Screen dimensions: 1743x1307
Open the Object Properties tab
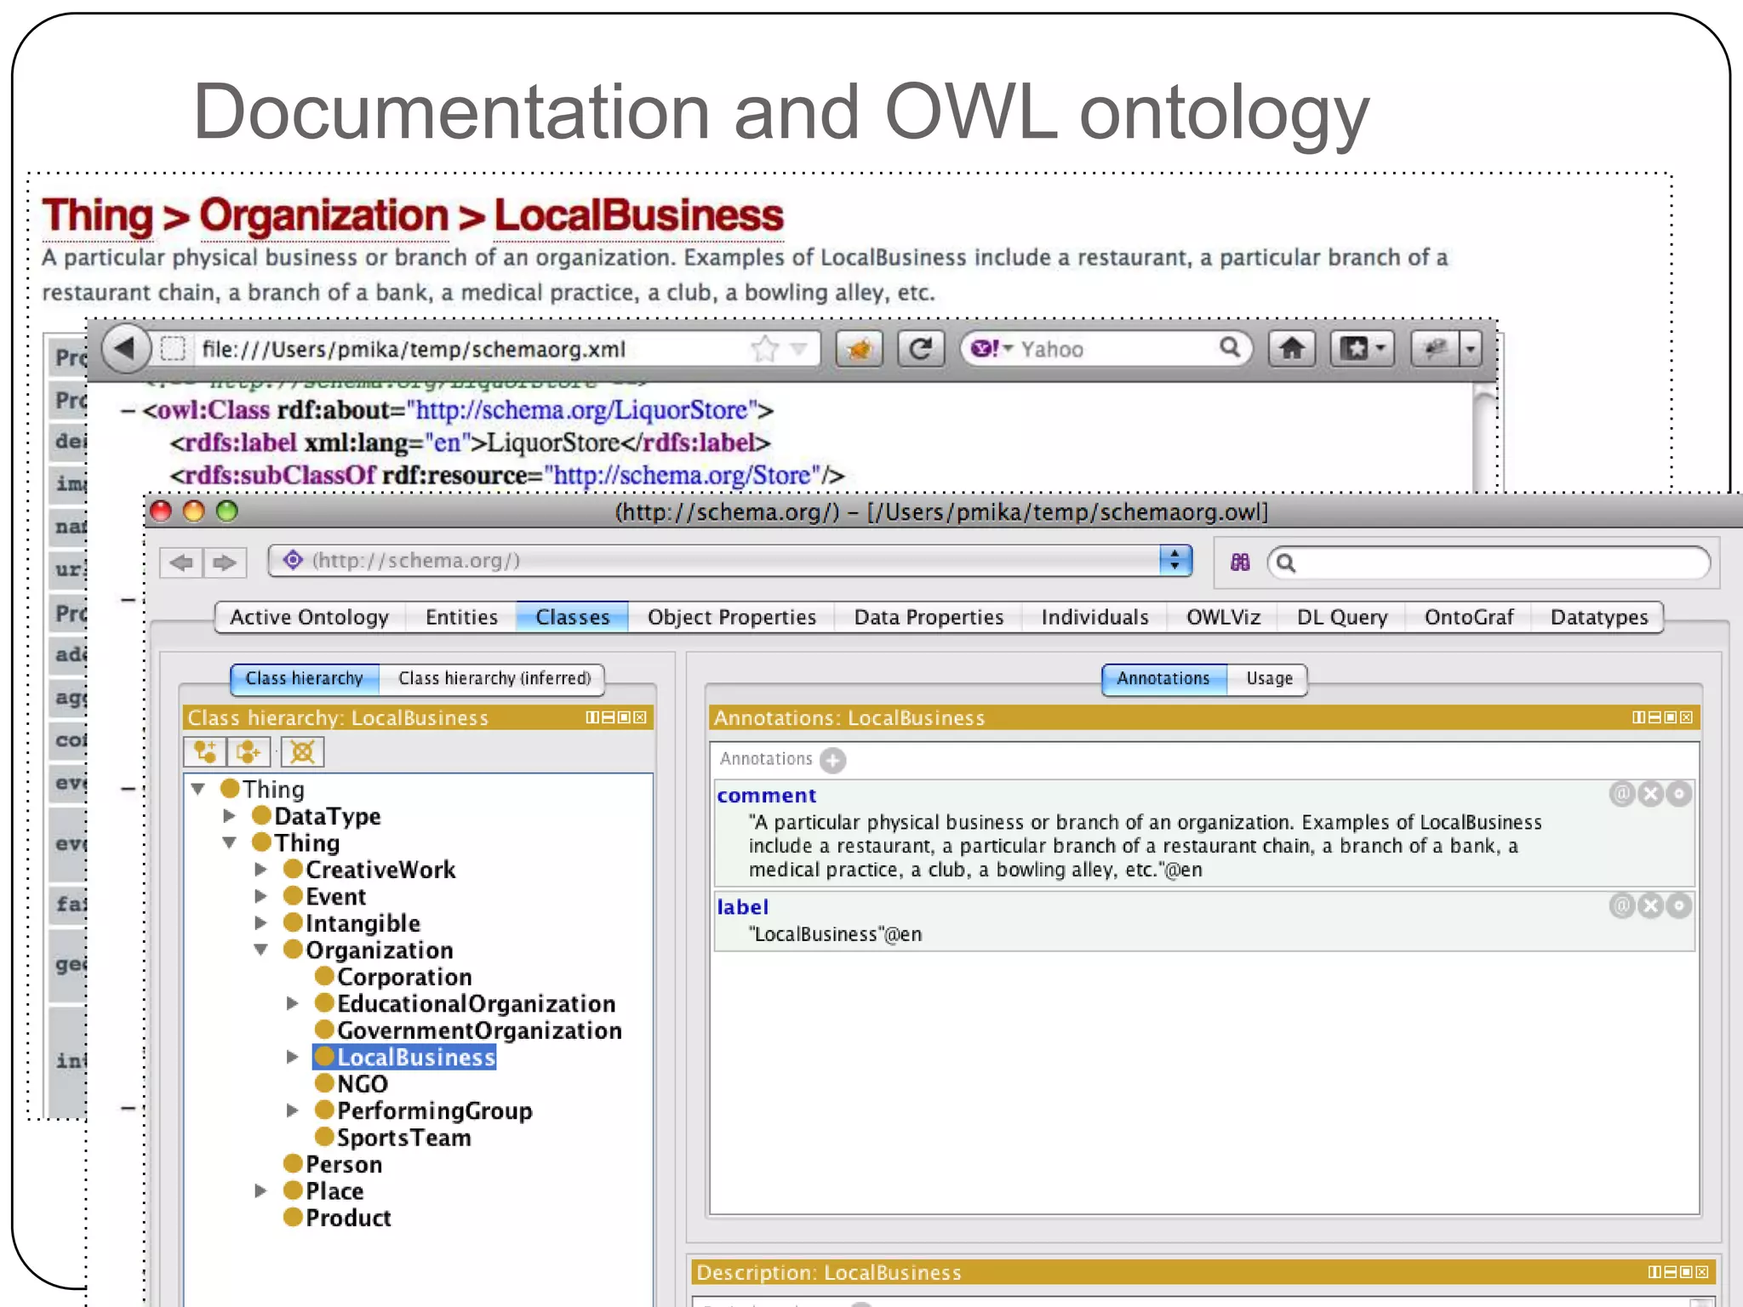click(x=732, y=617)
